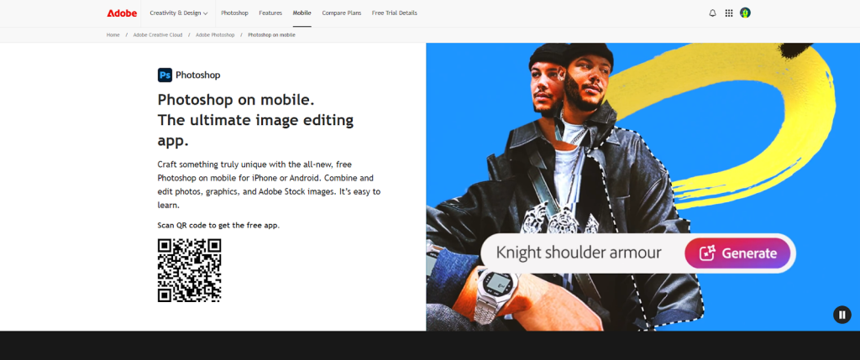Open Adobe Photoshop breadcrumb link
The width and height of the screenshot is (860, 360).
(x=214, y=34)
